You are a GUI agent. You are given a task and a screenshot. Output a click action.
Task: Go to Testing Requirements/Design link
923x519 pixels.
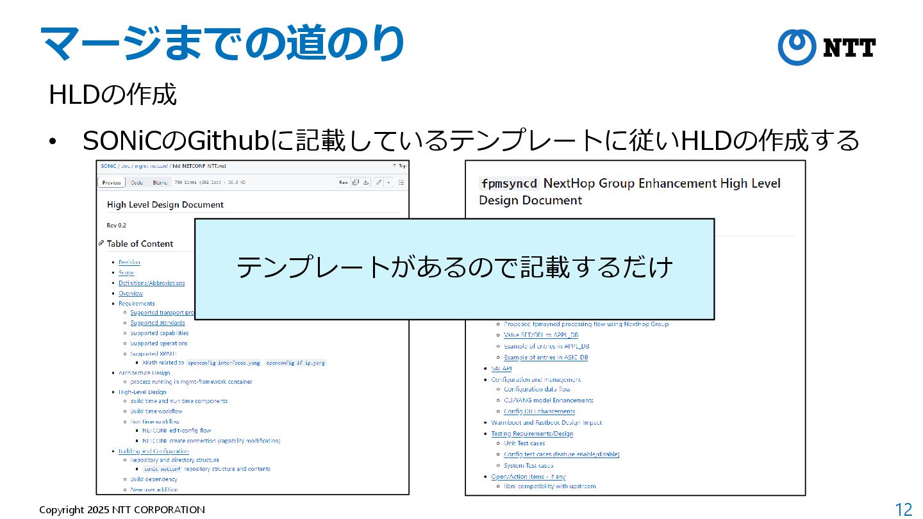click(532, 434)
